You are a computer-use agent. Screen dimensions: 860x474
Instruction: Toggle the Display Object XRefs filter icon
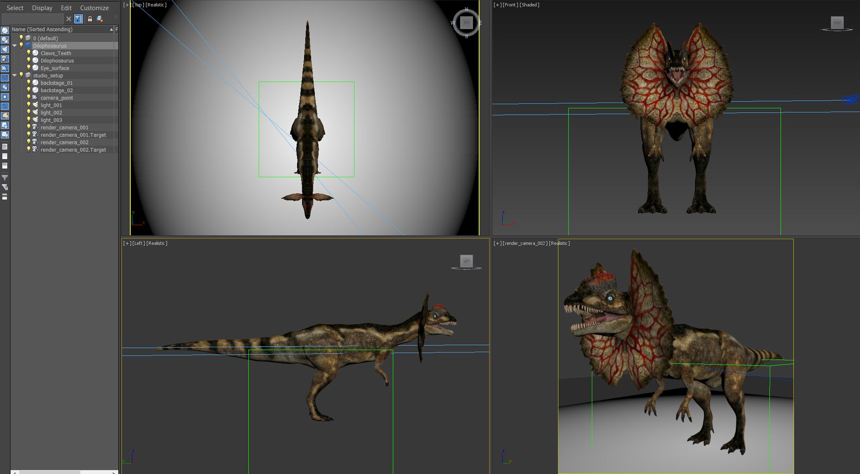pyautogui.click(x=5, y=97)
